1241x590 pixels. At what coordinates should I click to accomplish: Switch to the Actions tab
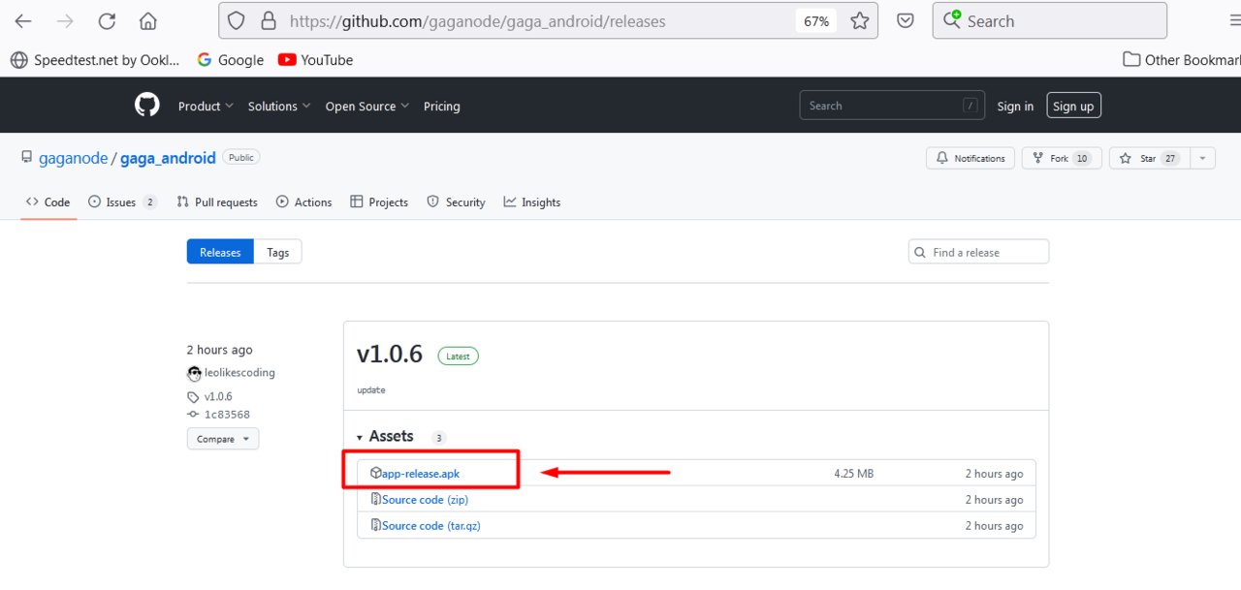pos(303,202)
